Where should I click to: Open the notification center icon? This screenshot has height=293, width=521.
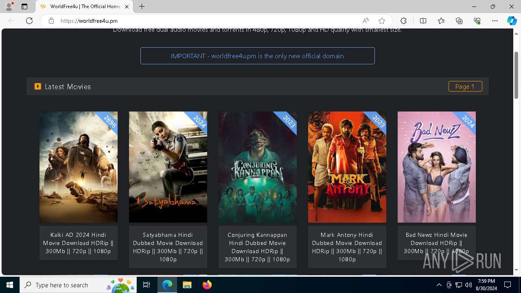coord(508,285)
